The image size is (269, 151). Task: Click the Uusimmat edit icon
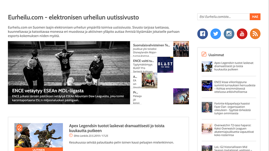[204, 54]
